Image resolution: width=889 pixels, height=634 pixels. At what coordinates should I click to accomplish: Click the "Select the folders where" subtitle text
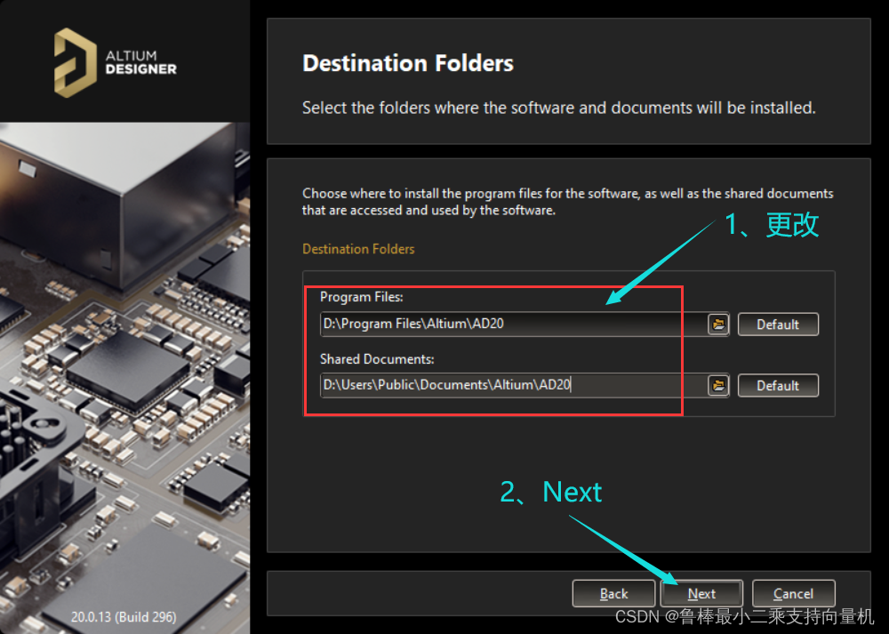coord(558,108)
